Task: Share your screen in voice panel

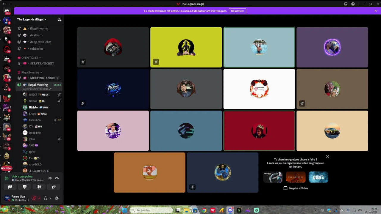Action: point(25,187)
